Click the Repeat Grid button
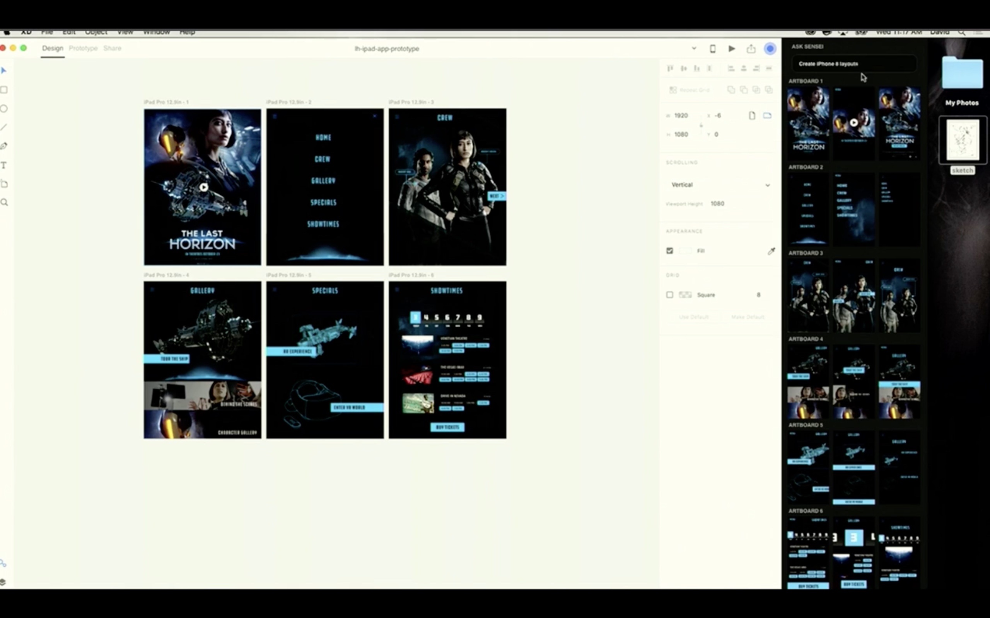Image resolution: width=990 pixels, height=618 pixels. [689, 90]
